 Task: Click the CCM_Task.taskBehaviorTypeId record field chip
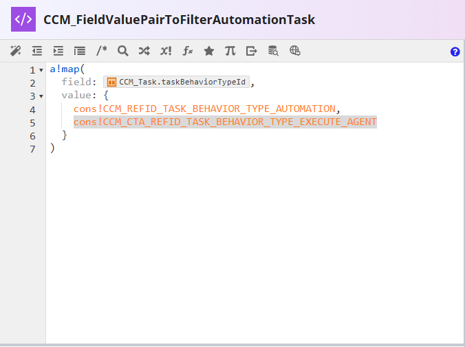click(177, 82)
